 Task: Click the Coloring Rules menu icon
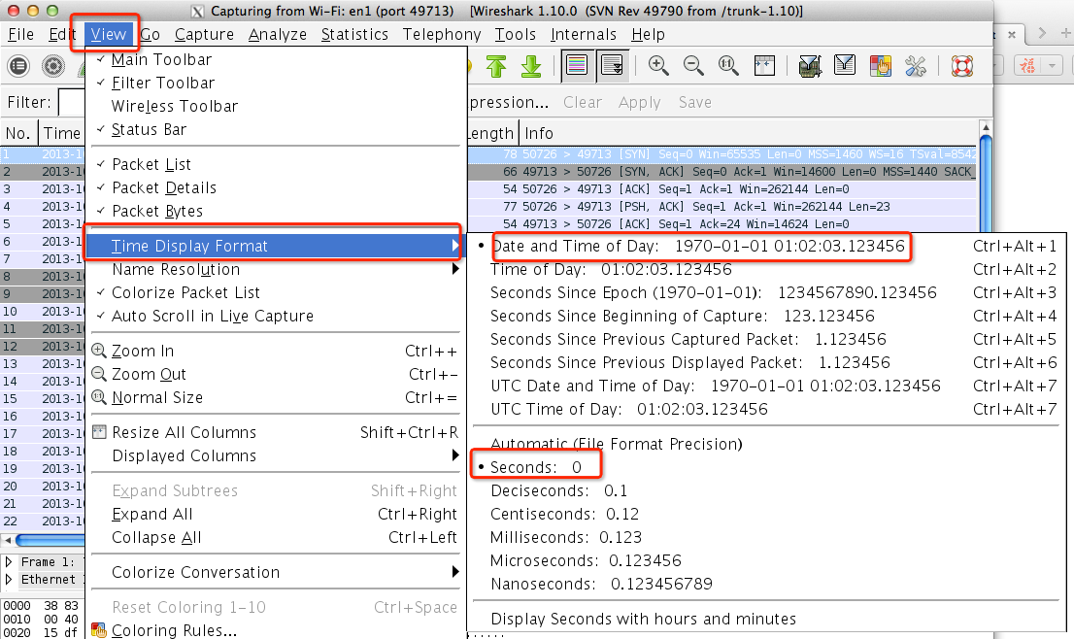pyautogui.click(x=99, y=629)
